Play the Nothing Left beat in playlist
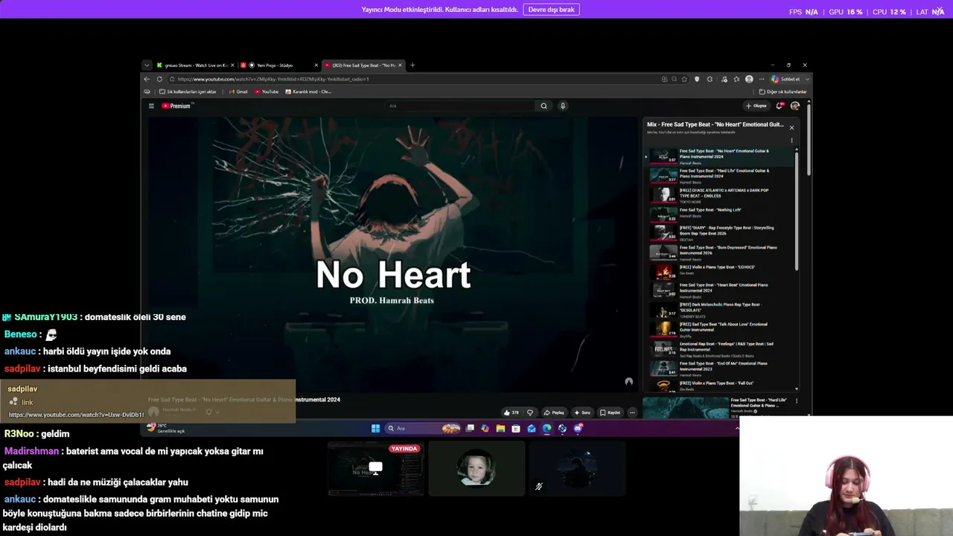This screenshot has height=536, width=953. 721,213
